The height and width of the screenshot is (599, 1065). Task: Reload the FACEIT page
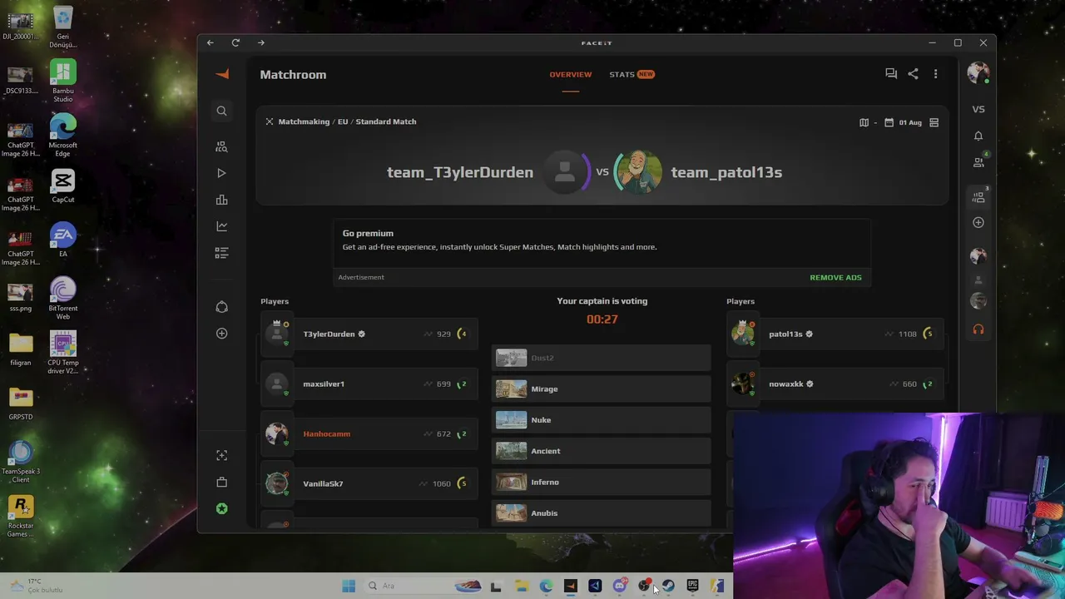235,42
